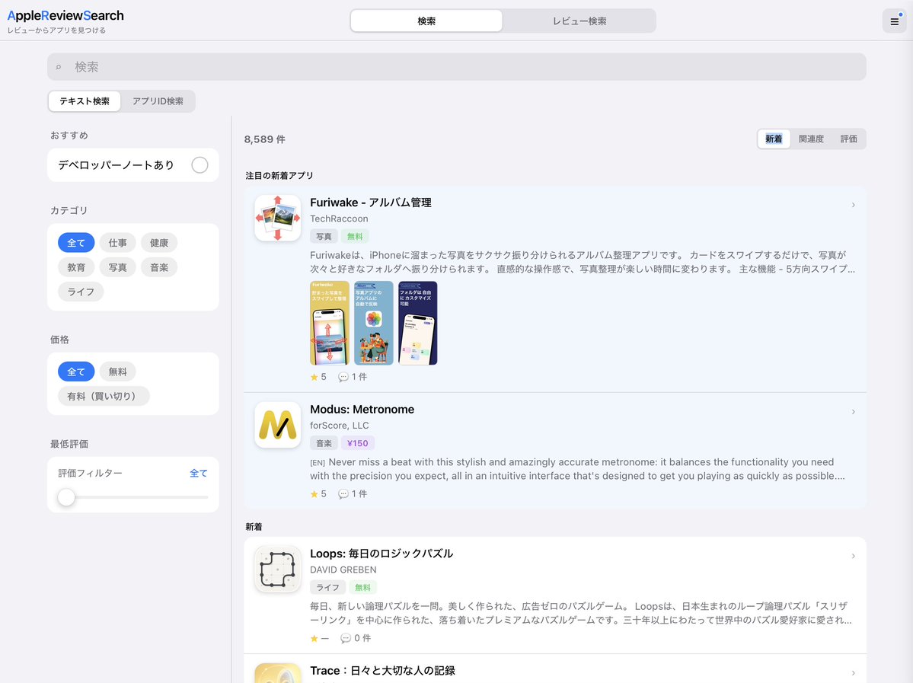This screenshot has height=683, width=913.
Task: Expand the Trace row chevron
Action: [853, 672]
